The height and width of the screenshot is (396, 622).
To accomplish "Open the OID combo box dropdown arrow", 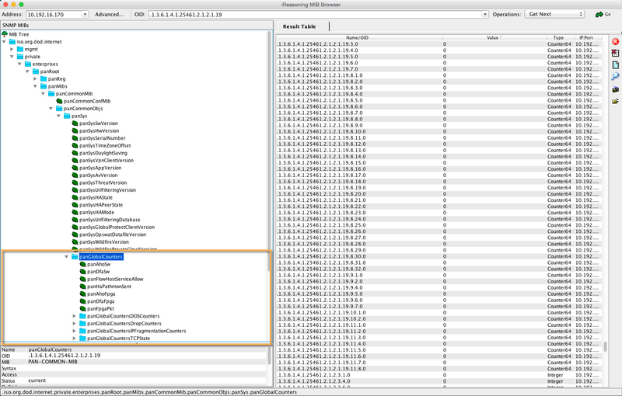I will pyautogui.click(x=484, y=14).
